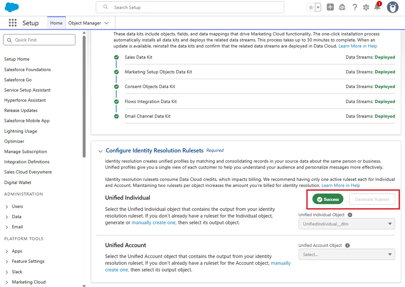Open Digital Wallet in the sidebar

pyautogui.click(x=18, y=182)
